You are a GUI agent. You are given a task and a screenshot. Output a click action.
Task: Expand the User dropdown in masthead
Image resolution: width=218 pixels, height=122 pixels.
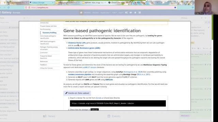[121, 13]
